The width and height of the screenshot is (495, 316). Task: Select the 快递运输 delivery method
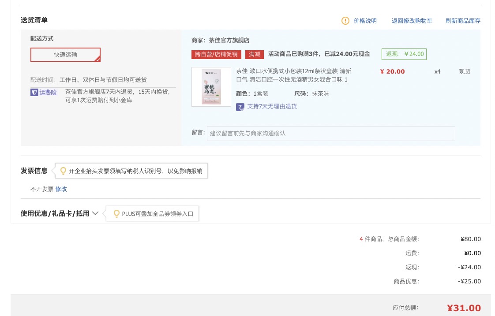(x=65, y=55)
